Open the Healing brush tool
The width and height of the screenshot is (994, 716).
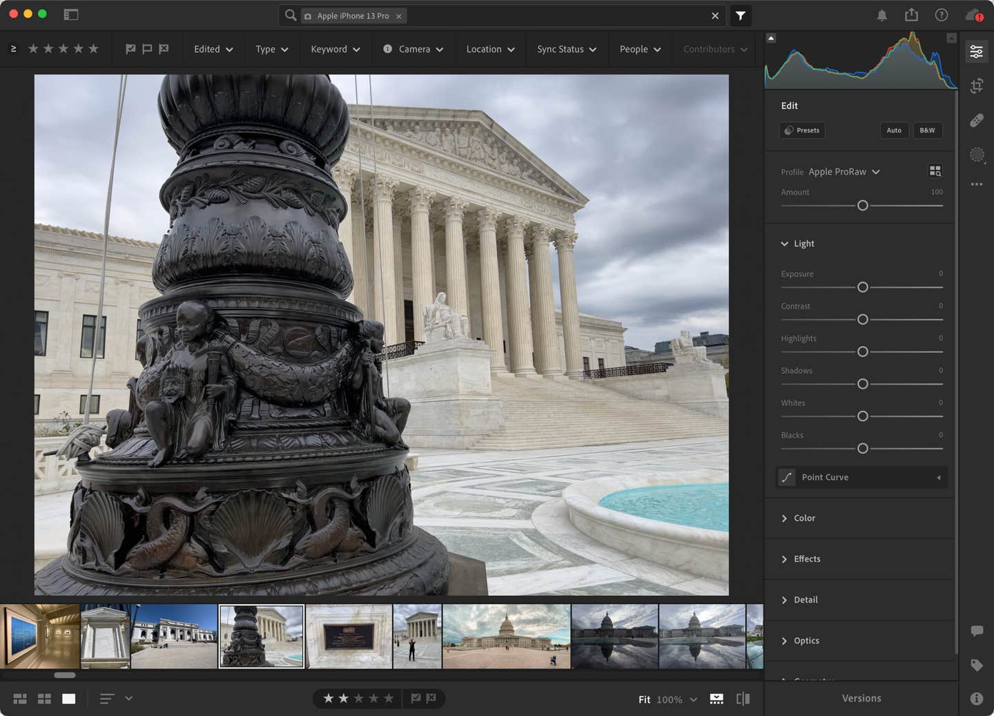point(977,120)
